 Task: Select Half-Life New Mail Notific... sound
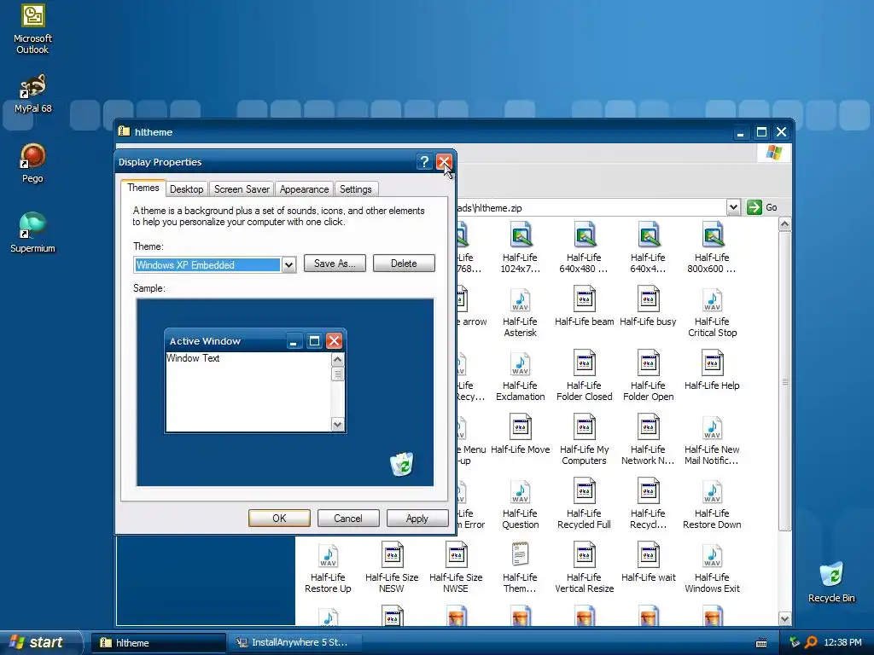click(x=712, y=440)
